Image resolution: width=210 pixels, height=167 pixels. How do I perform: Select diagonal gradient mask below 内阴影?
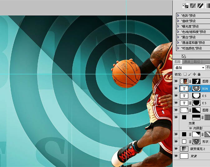pyautogui.click(x=196, y=134)
